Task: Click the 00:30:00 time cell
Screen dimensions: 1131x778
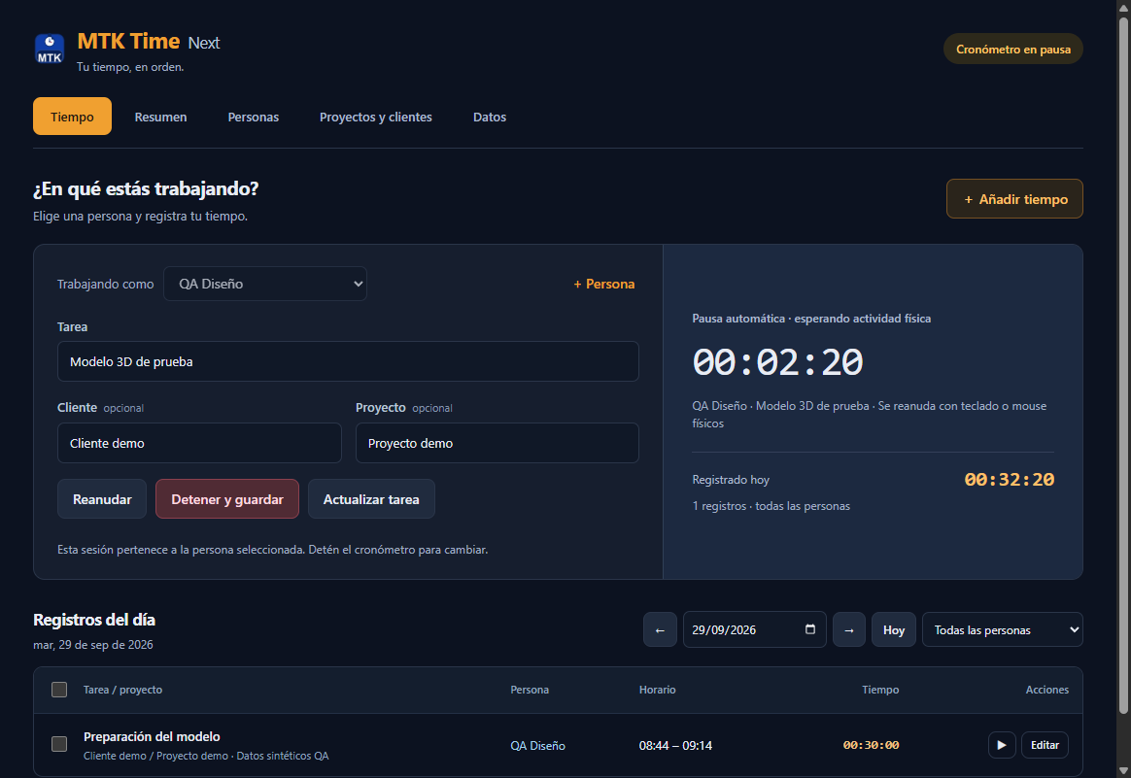Action: point(871,746)
